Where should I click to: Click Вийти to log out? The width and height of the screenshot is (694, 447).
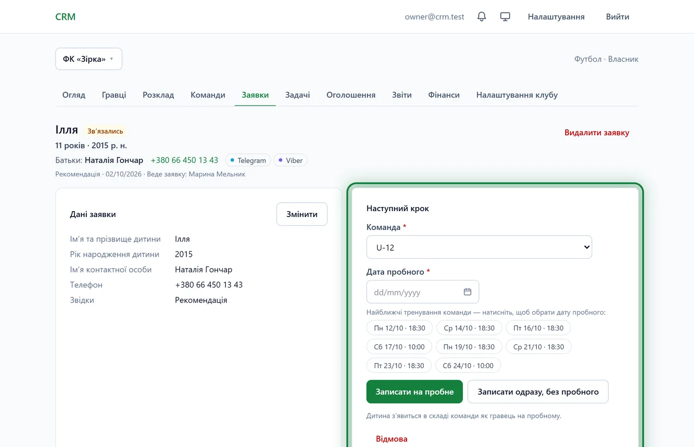pyautogui.click(x=618, y=17)
